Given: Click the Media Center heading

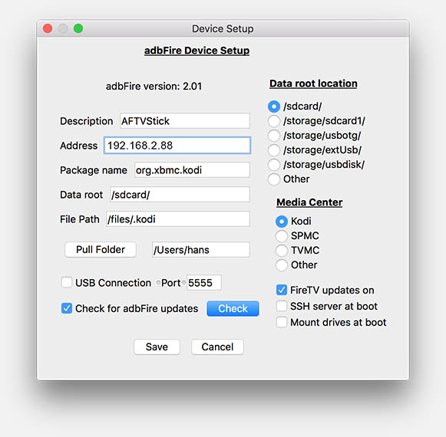Looking at the screenshot, I should (309, 202).
